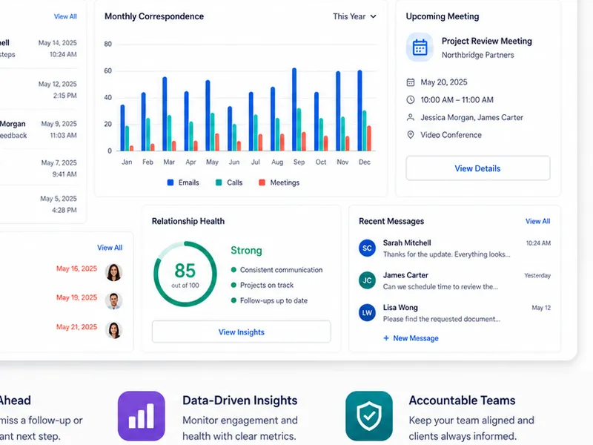Click the Consistent communication bullet
Screen dimensions: 593x445
coord(276,270)
